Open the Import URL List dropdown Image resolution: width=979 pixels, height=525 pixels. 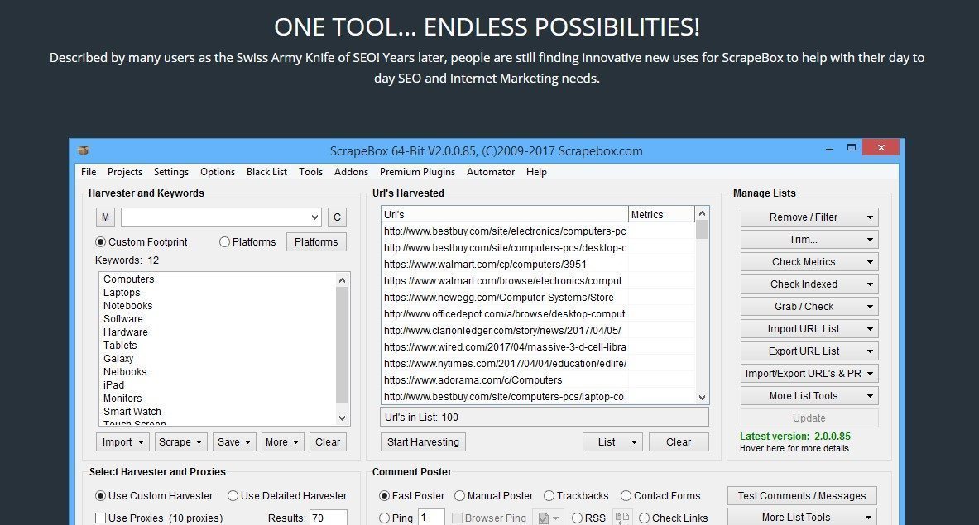(x=809, y=328)
